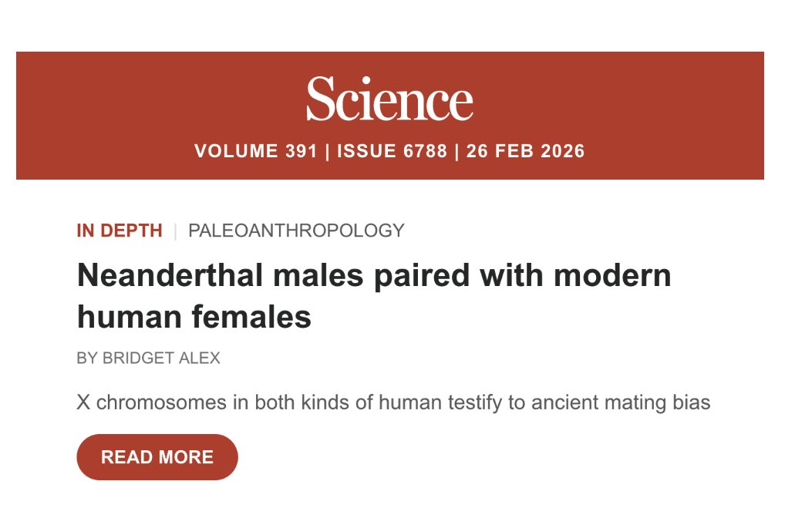Click the word 'modern' in the headline

click(x=612, y=275)
